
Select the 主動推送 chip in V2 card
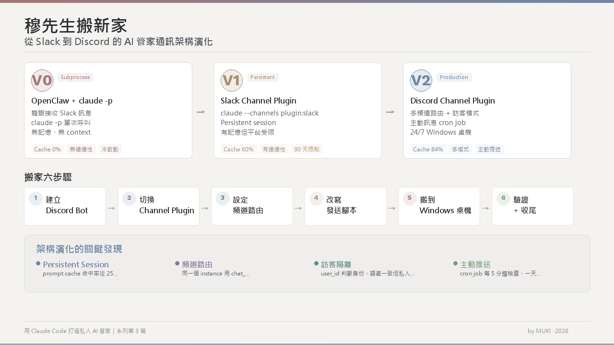[x=489, y=149]
